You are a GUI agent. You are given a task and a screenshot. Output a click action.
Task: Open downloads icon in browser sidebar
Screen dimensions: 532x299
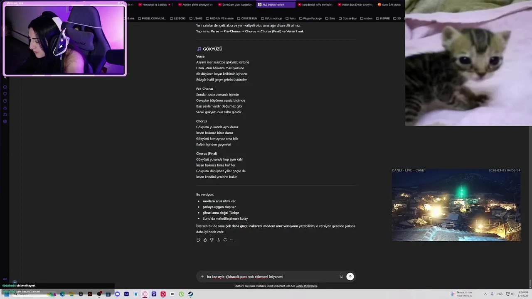[5, 108]
